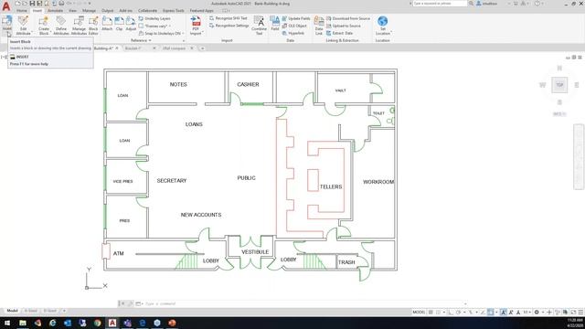Viewport: 585px width, 329px height.
Task: Open the Manage Attributes tool
Action: click(x=79, y=26)
